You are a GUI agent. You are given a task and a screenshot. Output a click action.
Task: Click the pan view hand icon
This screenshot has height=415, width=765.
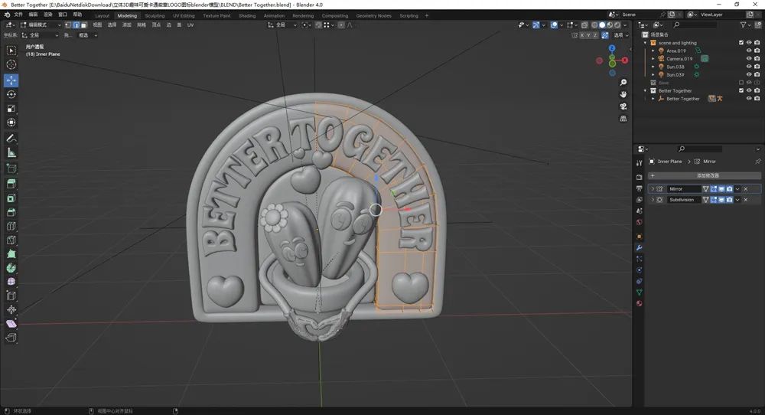[623, 94]
